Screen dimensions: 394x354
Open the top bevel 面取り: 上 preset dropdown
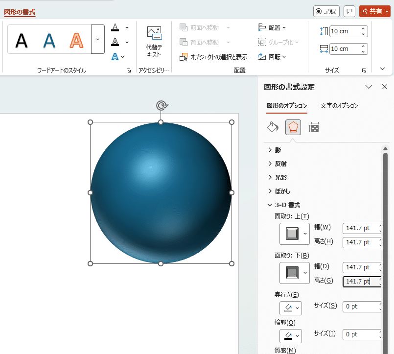[x=305, y=234]
